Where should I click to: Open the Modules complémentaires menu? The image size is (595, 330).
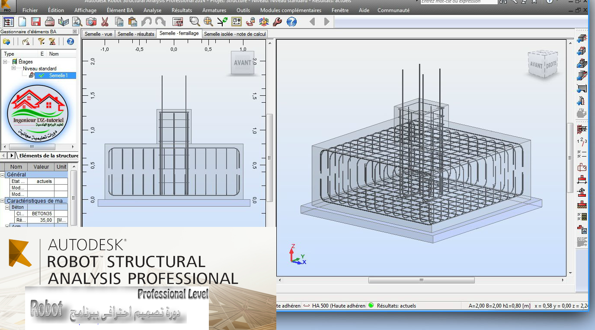point(291,10)
